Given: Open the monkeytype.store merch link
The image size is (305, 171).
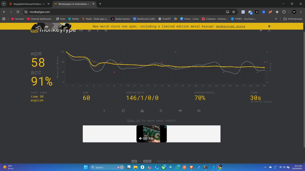Looking at the screenshot, I should click(231, 26).
